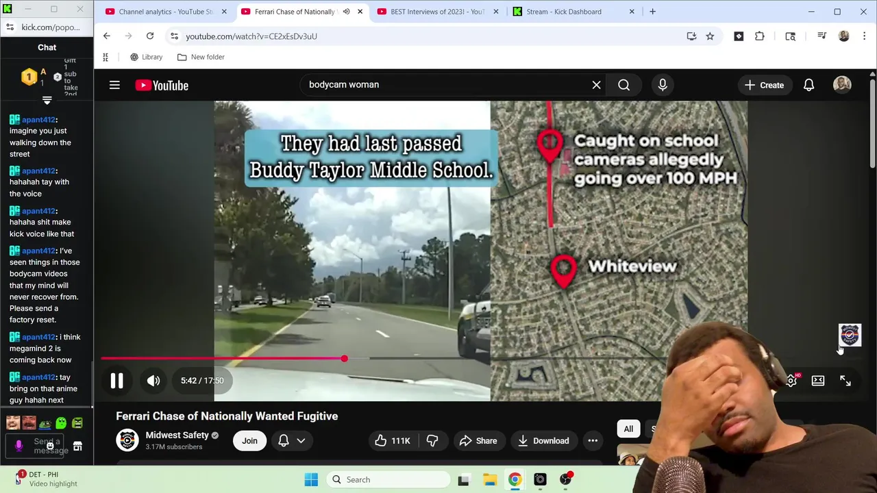Select the 'All' filter chip
Image resolution: width=877 pixels, height=493 pixels.
coord(628,429)
